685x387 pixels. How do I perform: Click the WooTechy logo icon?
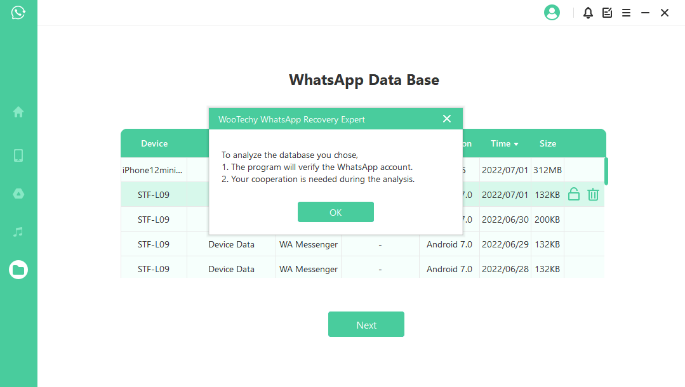pyautogui.click(x=18, y=13)
